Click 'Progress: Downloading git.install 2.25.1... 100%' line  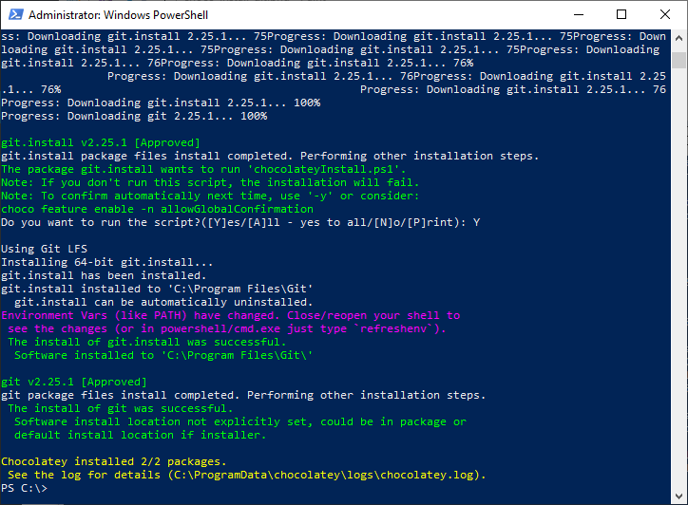(161, 103)
